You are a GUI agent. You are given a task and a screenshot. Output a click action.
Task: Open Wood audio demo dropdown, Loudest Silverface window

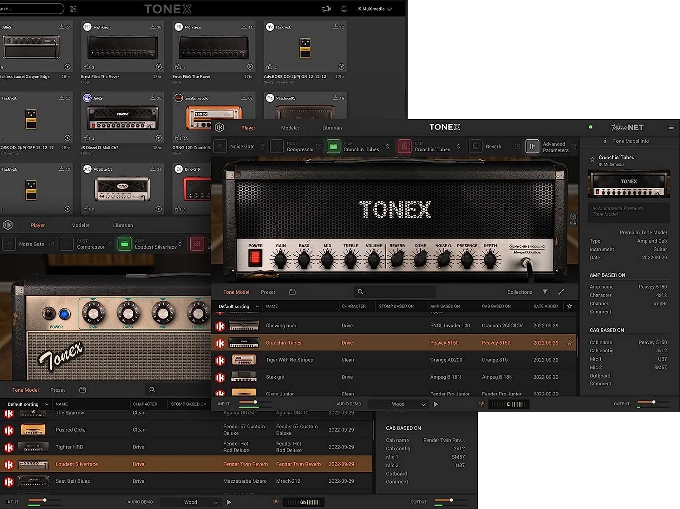[x=190, y=502]
